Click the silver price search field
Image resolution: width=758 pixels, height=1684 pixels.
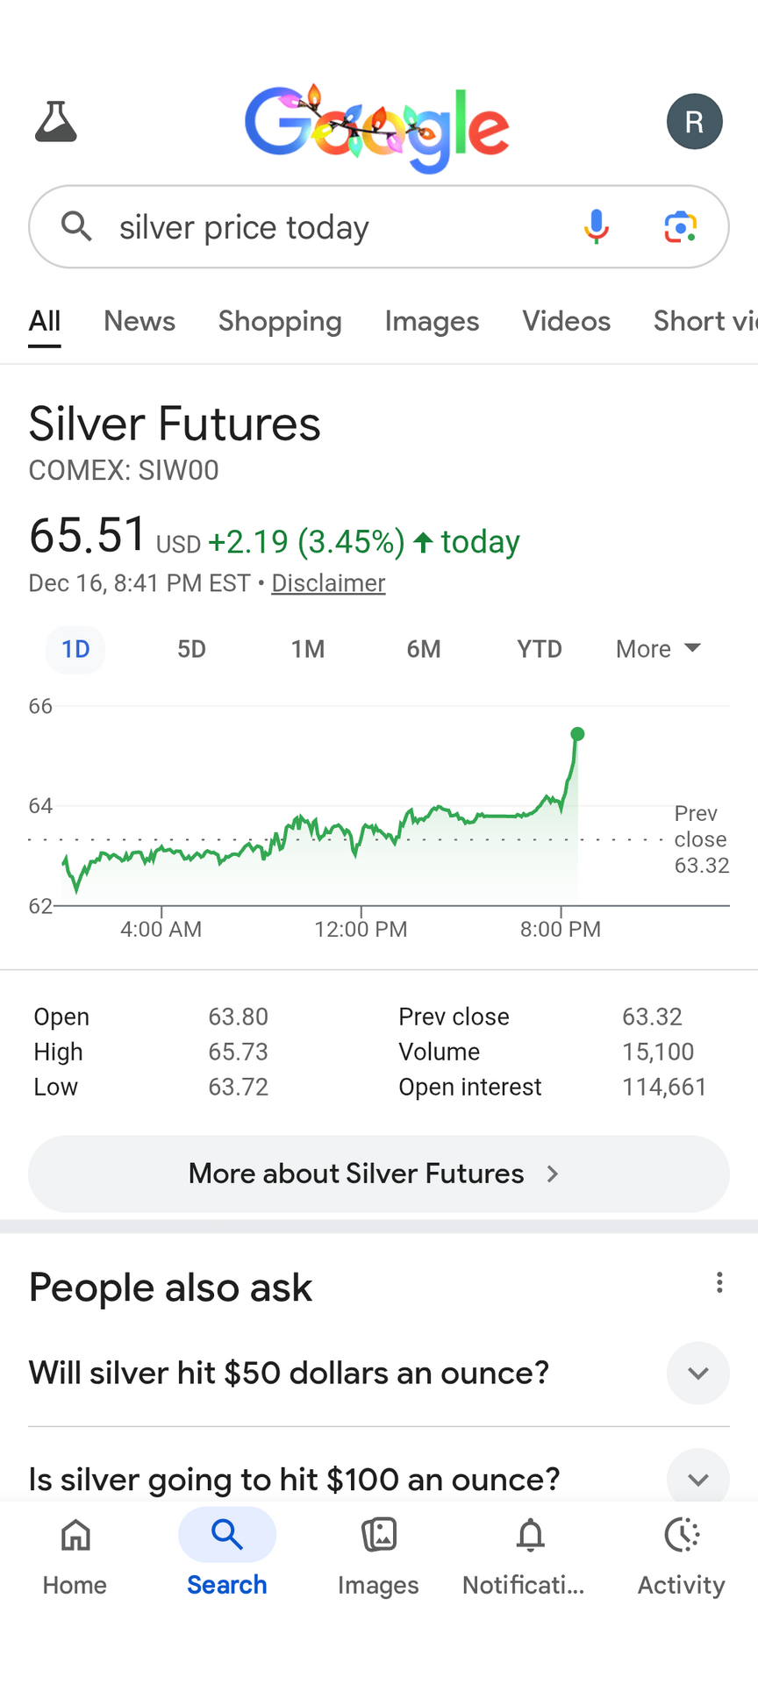pyautogui.click(x=333, y=227)
